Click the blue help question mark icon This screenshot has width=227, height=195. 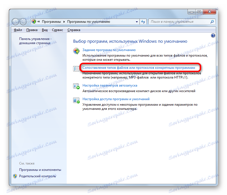[213, 36]
